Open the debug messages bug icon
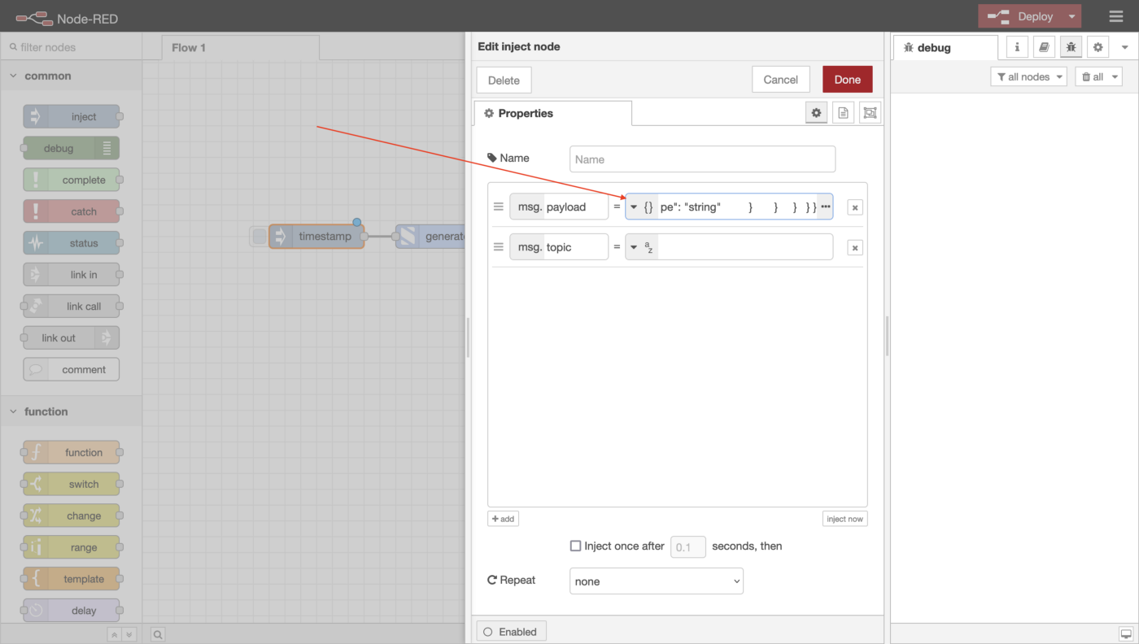 [x=1071, y=47]
